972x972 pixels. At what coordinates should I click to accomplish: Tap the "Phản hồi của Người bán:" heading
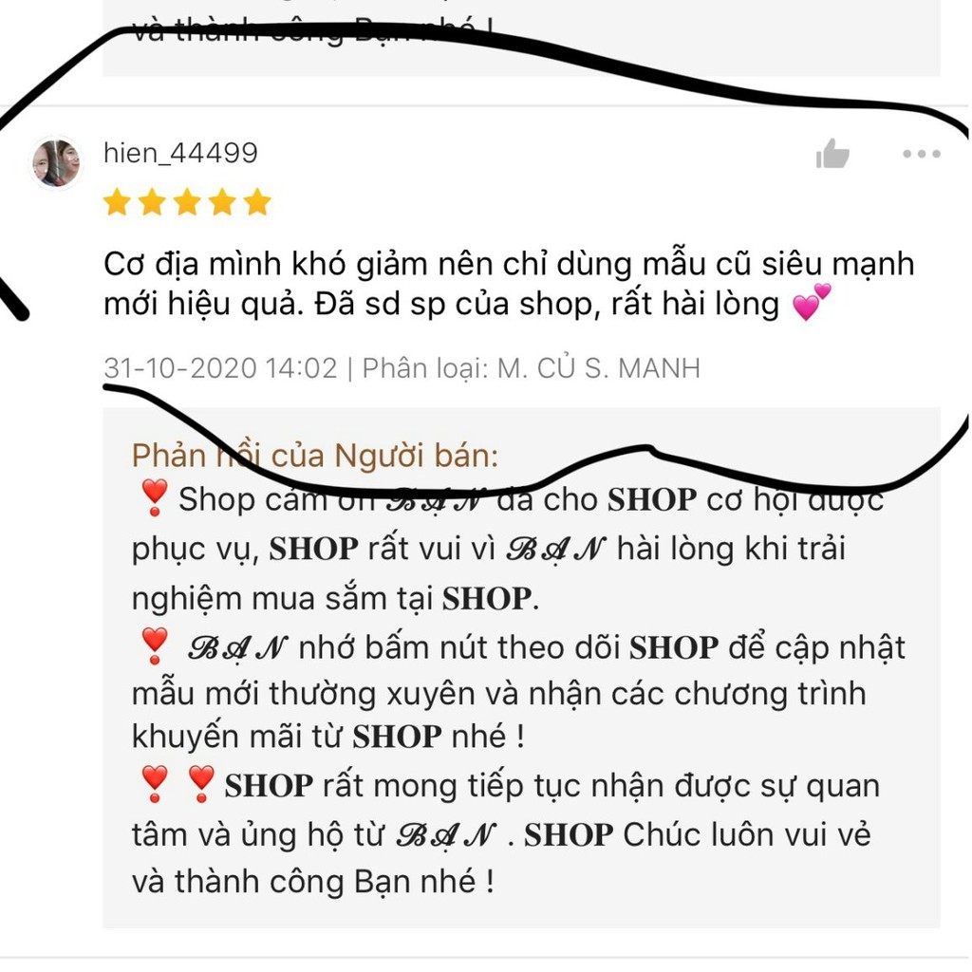[x=315, y=456]
